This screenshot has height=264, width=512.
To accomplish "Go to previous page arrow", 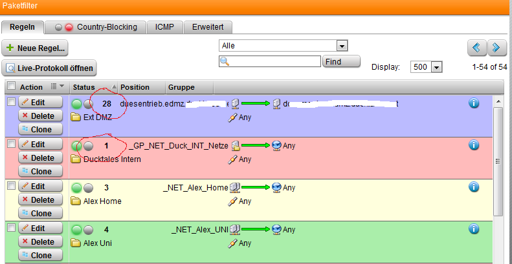I will (477, 47).
